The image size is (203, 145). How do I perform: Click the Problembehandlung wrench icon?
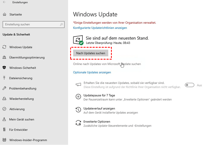pos(4,88)
